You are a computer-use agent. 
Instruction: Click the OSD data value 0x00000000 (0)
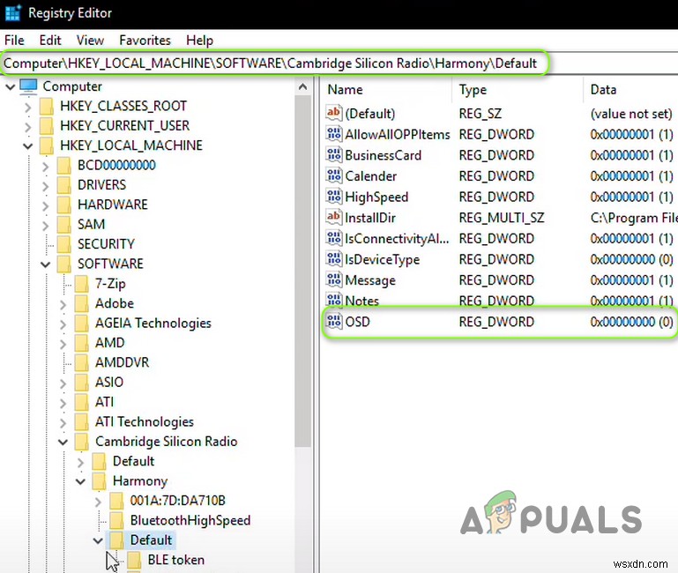point(631,322)
